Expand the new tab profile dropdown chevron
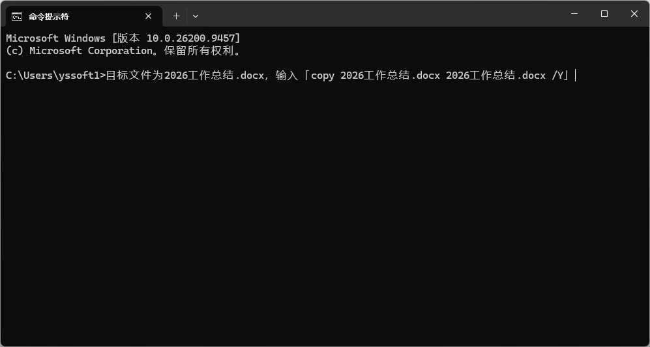This screenshot has width=650, height=347. (196, 16)
